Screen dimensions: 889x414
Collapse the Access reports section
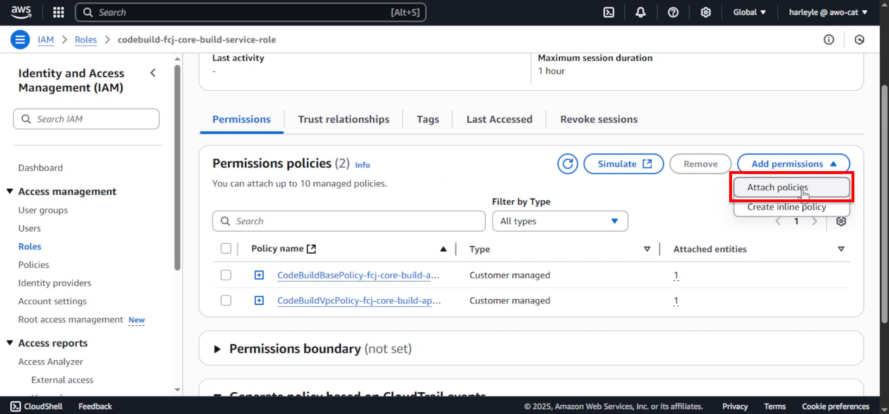(x=10, y=343)
